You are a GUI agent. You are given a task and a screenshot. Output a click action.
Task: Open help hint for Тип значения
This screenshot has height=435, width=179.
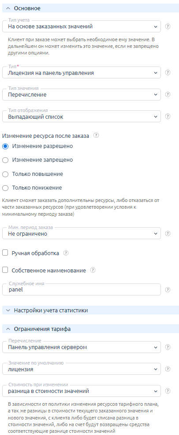(168, 94)
